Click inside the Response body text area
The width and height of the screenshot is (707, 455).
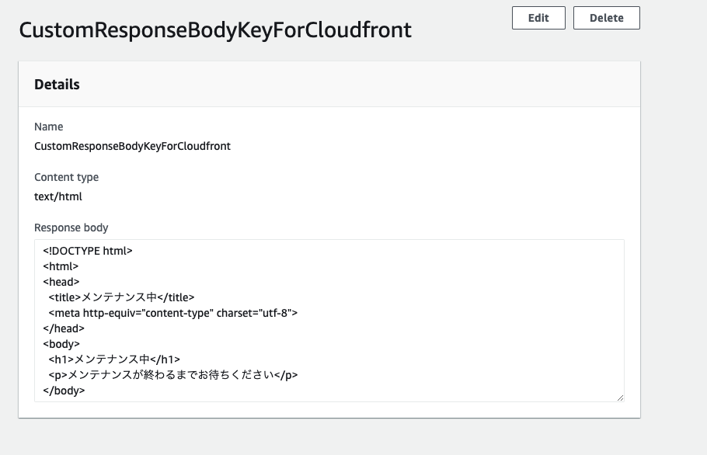[x=329, y=321]
